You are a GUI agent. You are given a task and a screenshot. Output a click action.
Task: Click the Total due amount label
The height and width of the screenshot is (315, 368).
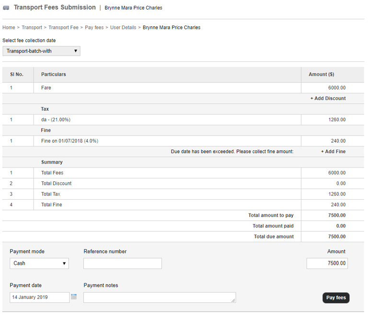pos(274,236)
